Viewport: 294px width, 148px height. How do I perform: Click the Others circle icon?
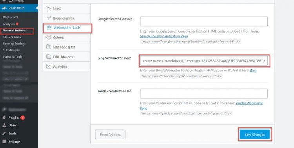click(49, 37)
